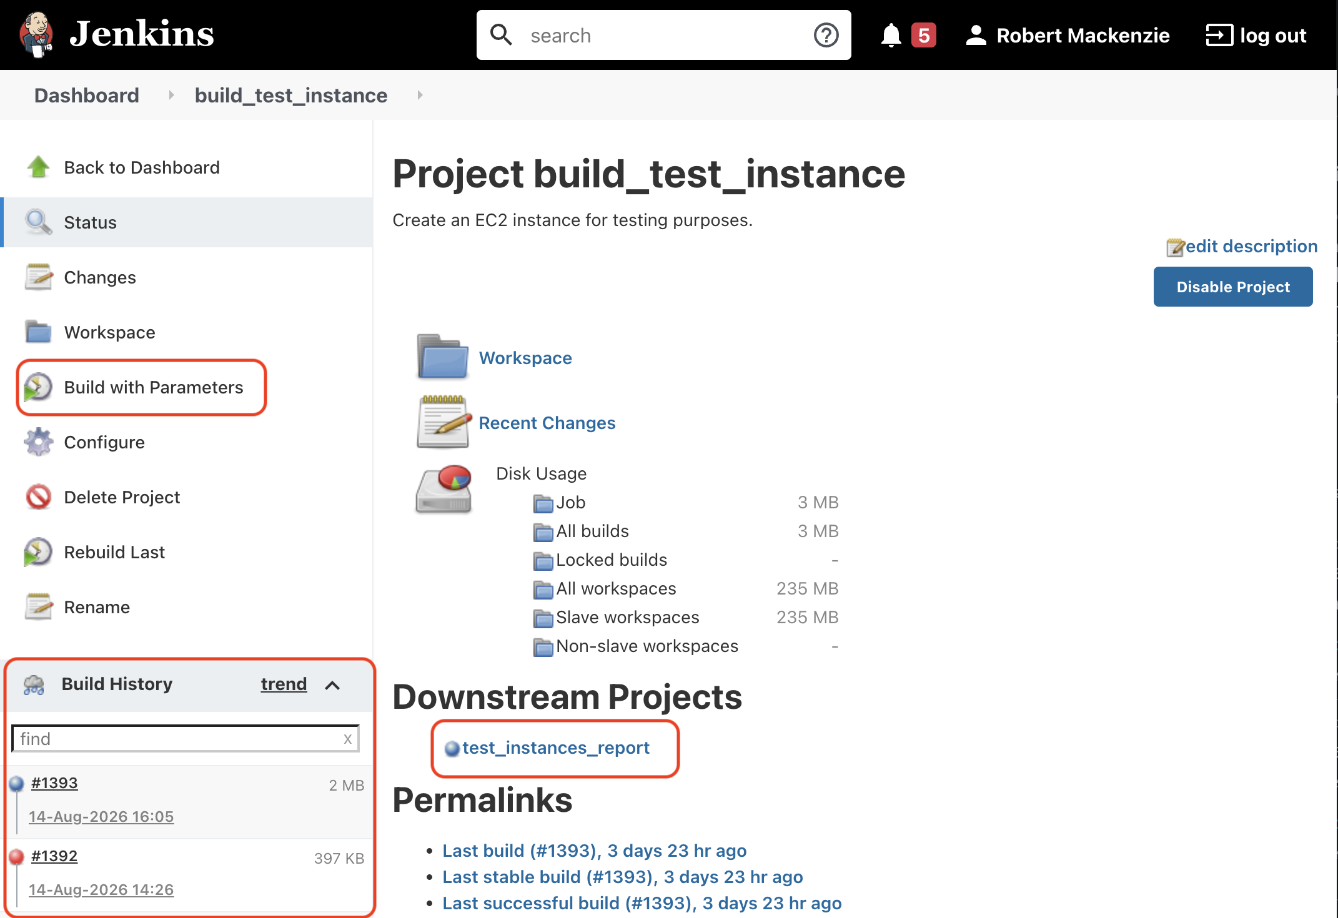Viewport: 1338px width, 918px height.
Task: Collapse the Build History panel chevron
Action: coord(332,686)
